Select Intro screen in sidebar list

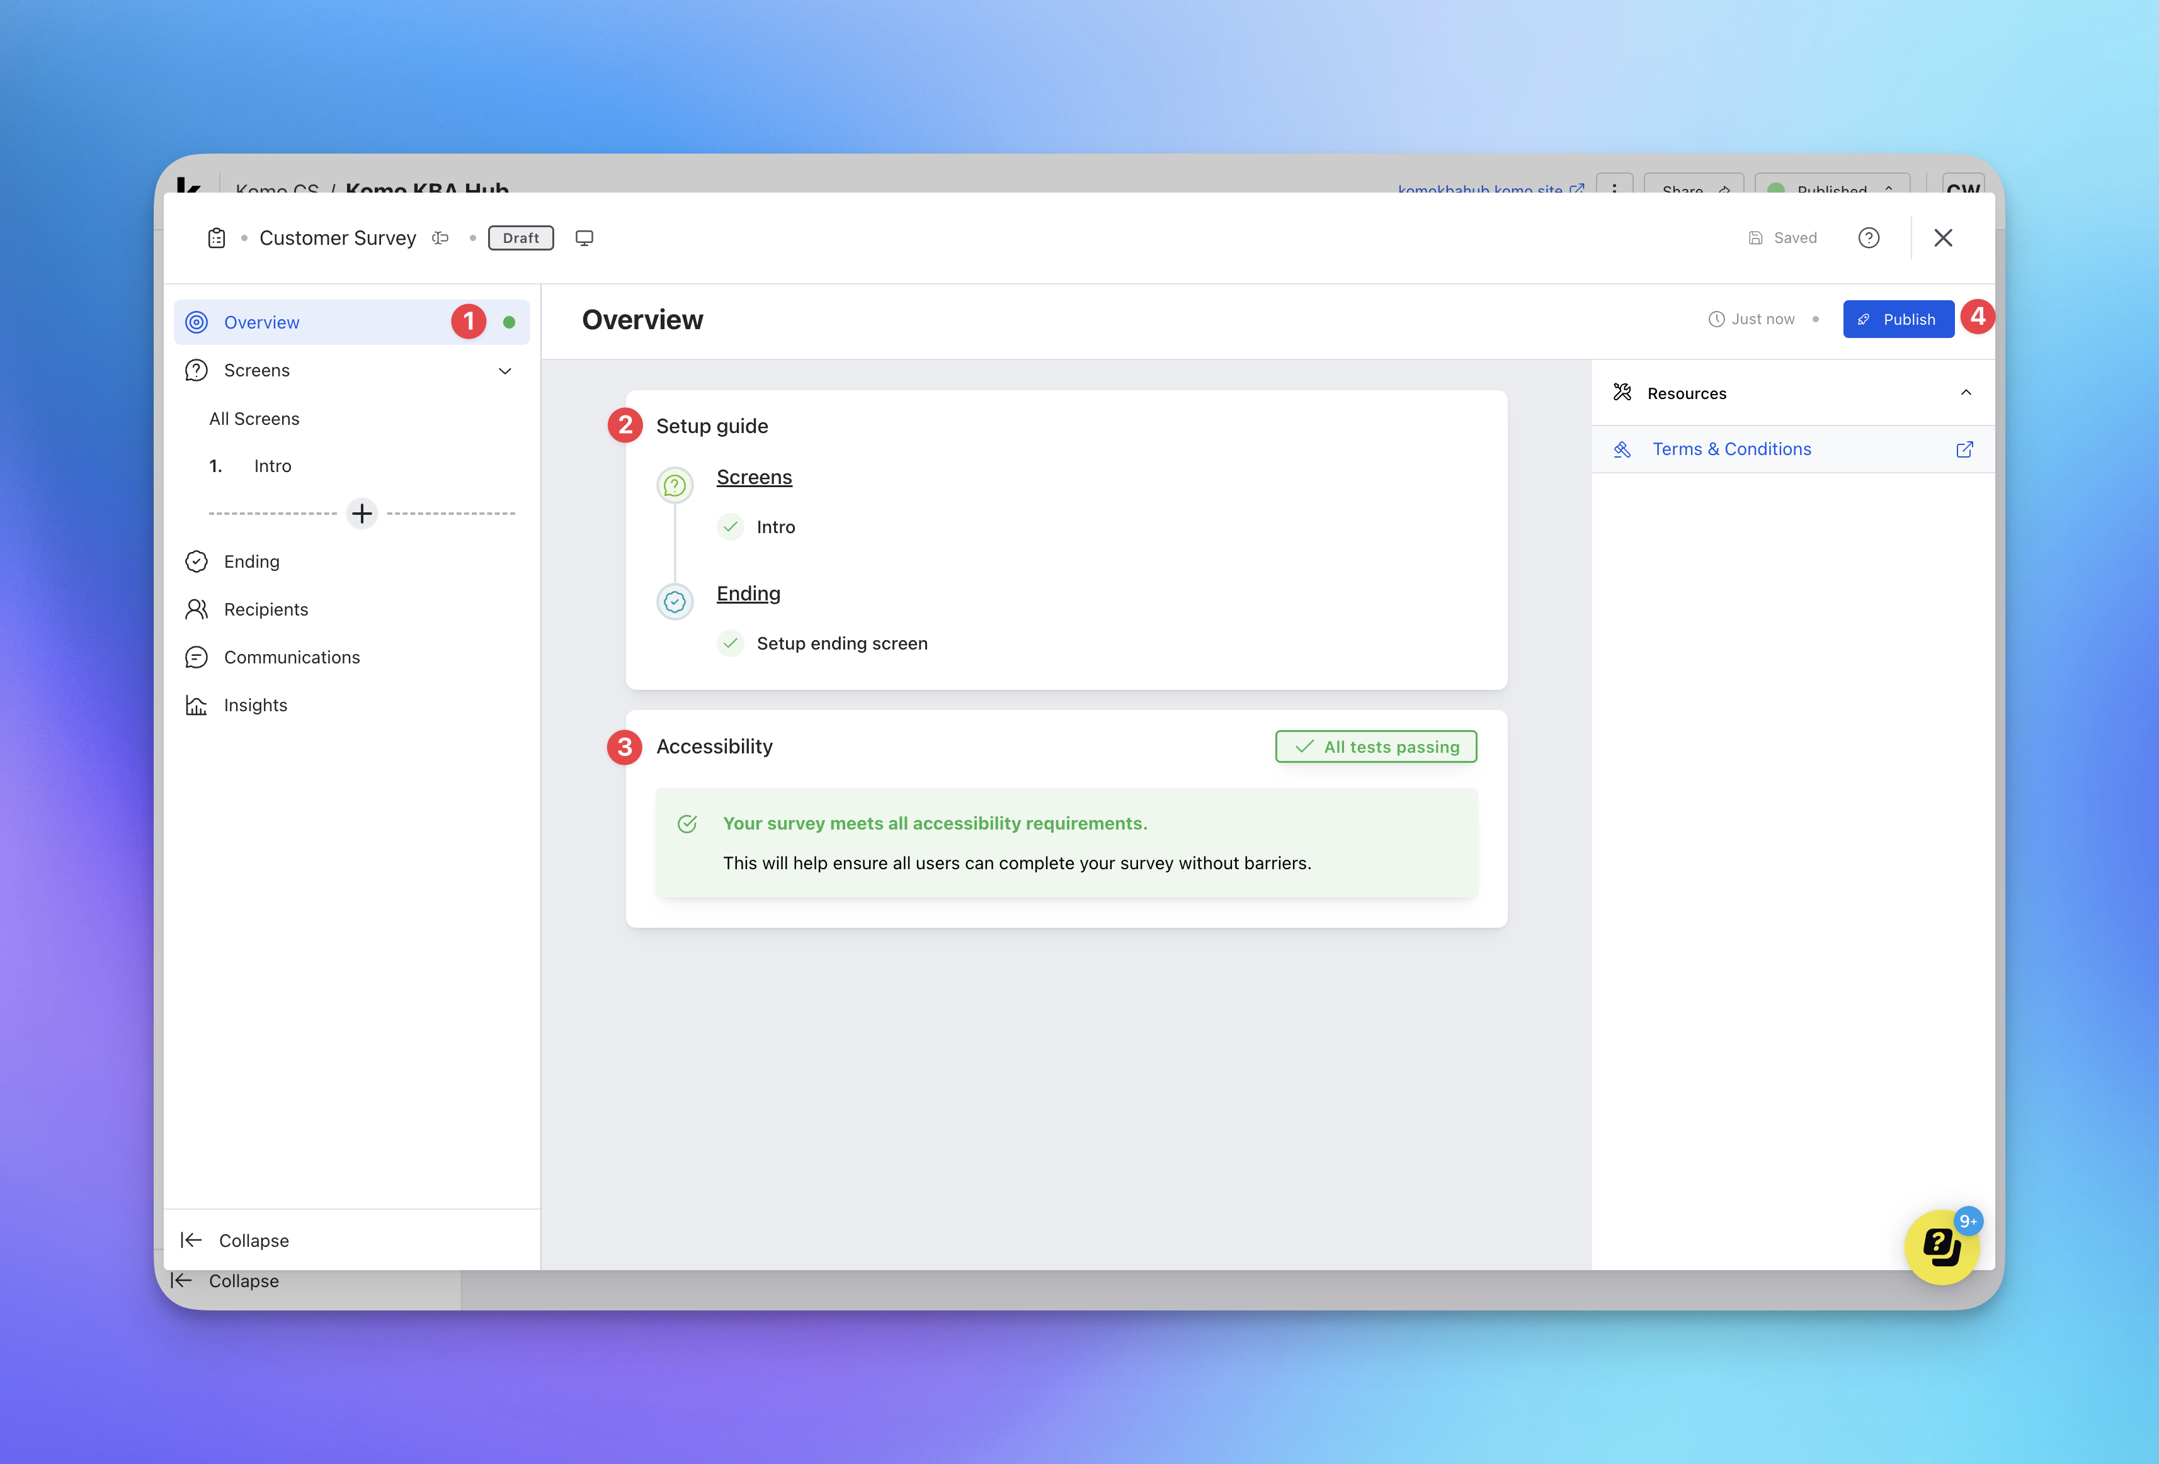point(272,466)
